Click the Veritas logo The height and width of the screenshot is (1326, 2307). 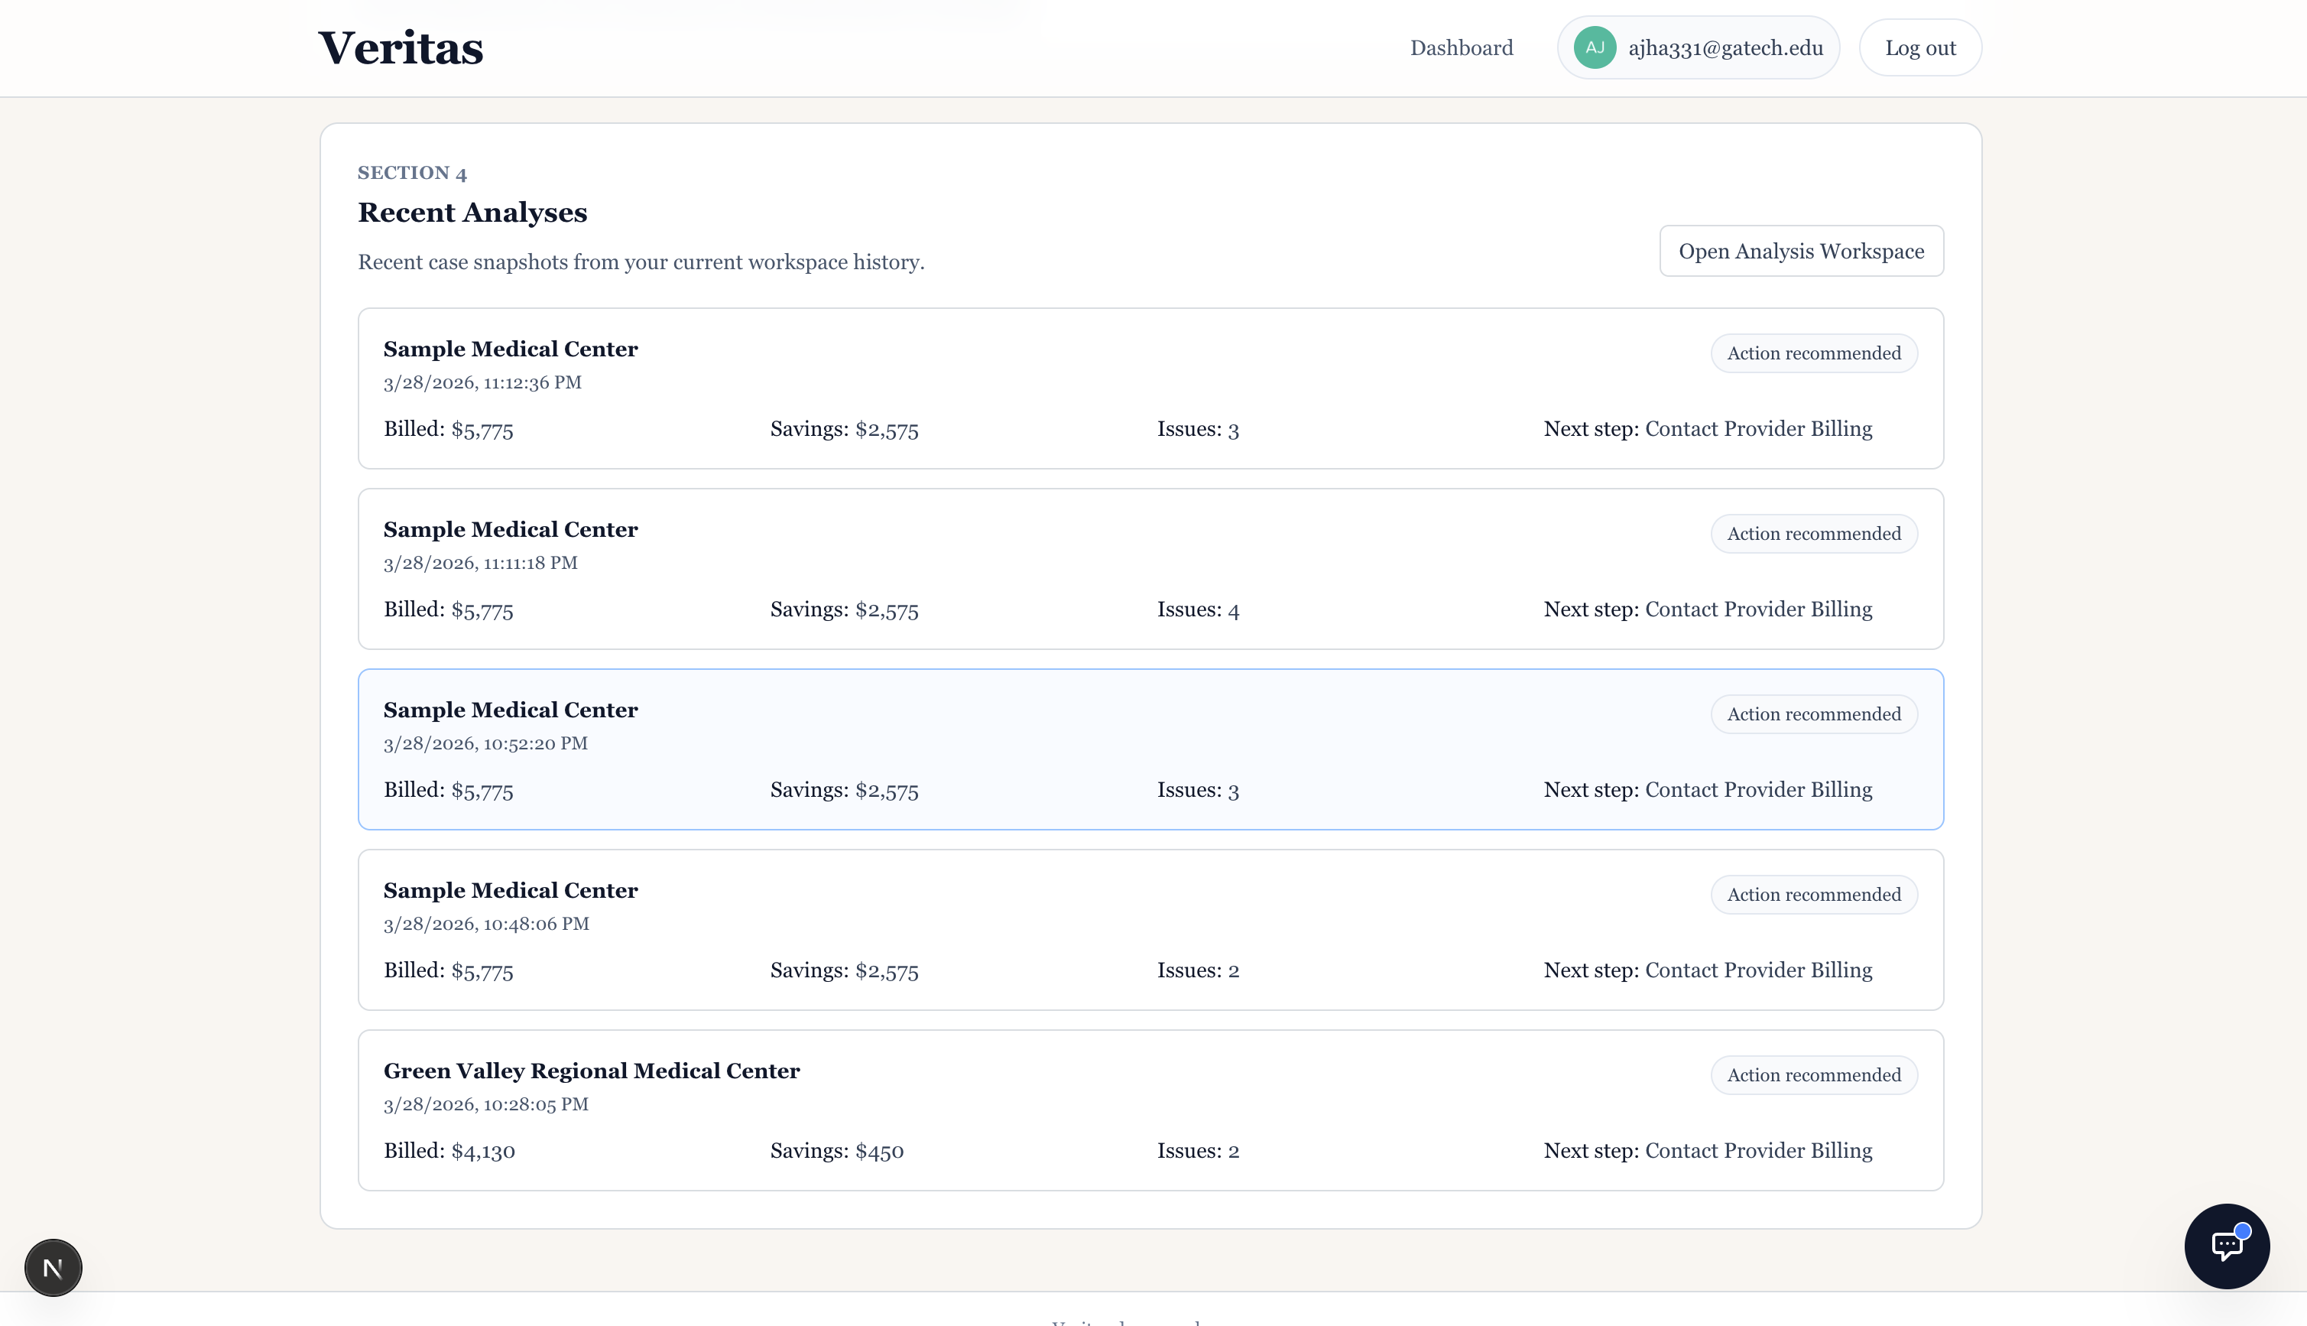click(401, 48)
